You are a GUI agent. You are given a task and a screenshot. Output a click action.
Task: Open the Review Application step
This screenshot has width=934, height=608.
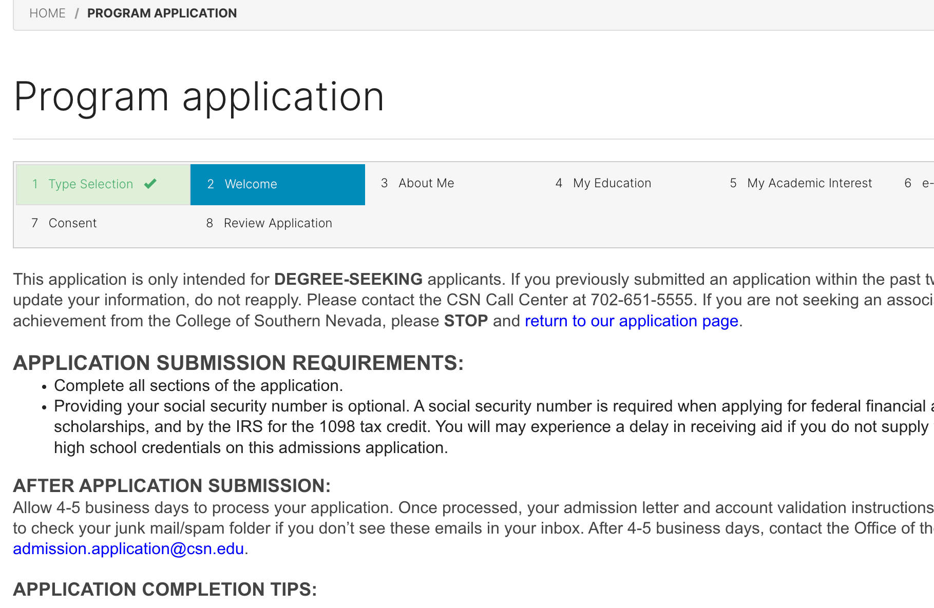[x=277, y=223]
